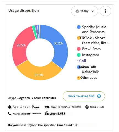
Task: Click the orange TikTok legend dot
Action: 78,38
